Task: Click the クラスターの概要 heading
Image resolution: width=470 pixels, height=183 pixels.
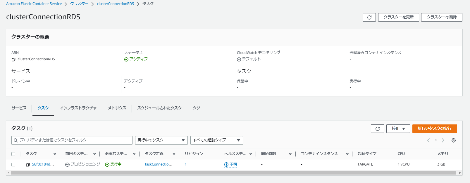Action: pos(30,37)
